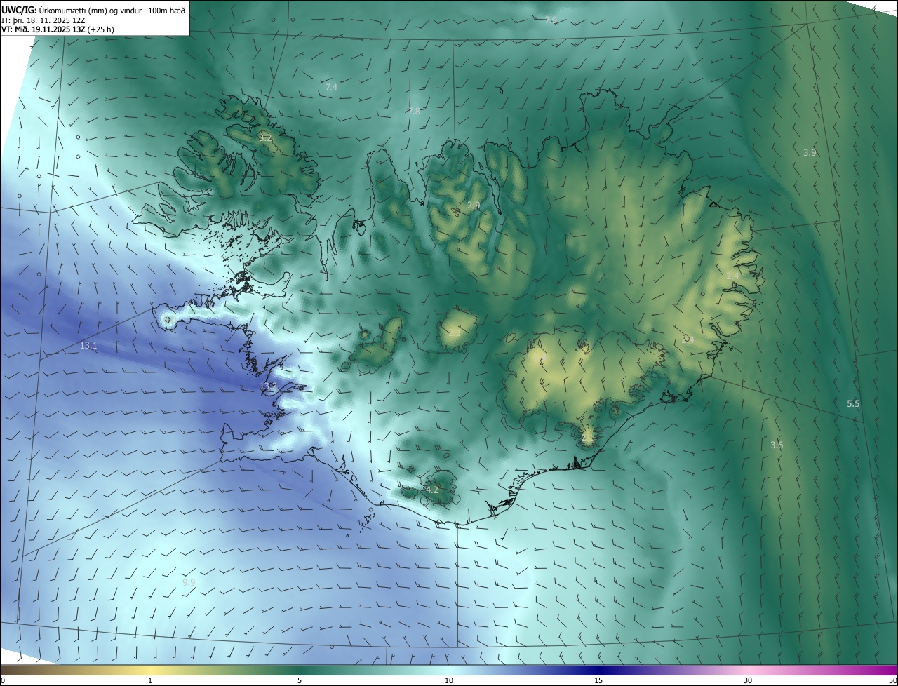Click the colour scale tick label 10
This screenshot has width=898, height=686.
tap(449, 680)
